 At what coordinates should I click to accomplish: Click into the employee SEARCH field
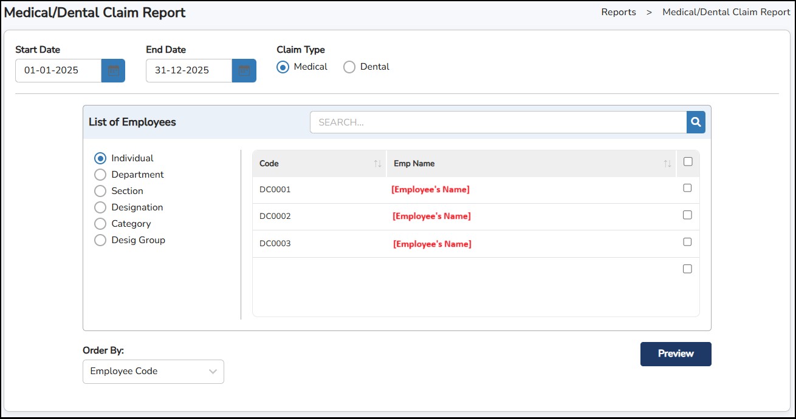[x=498, y=122]
